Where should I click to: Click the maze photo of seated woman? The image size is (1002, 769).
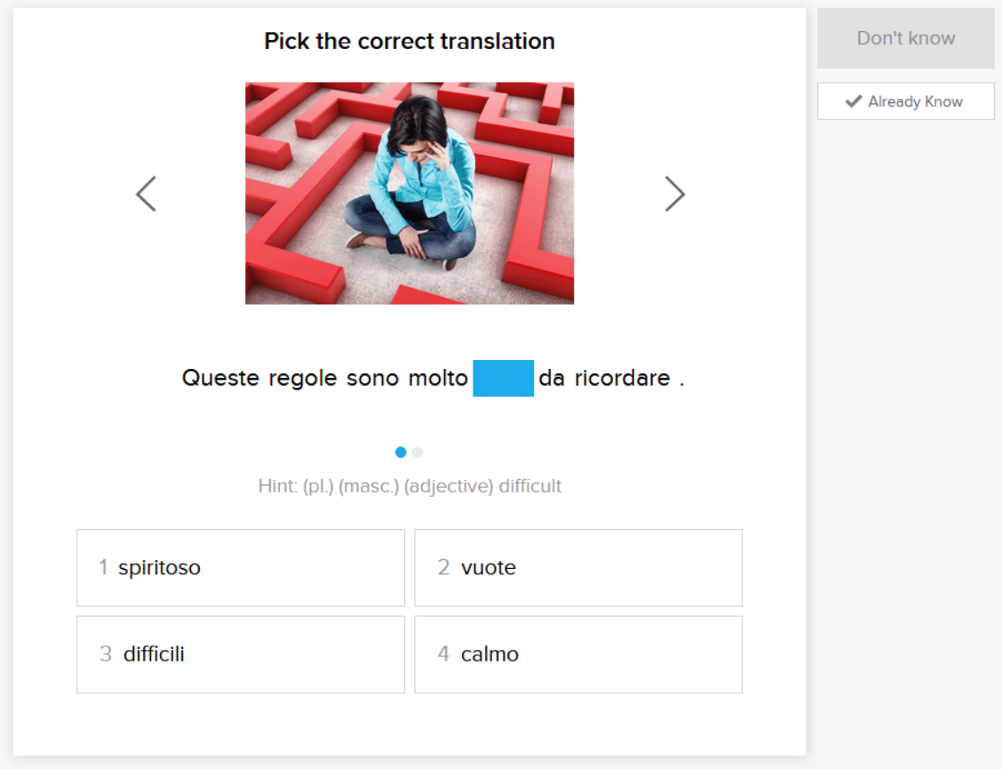410,194
